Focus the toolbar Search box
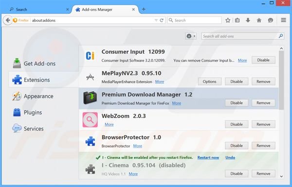This screenshot has height=187, width=292. tap(195, 20)
